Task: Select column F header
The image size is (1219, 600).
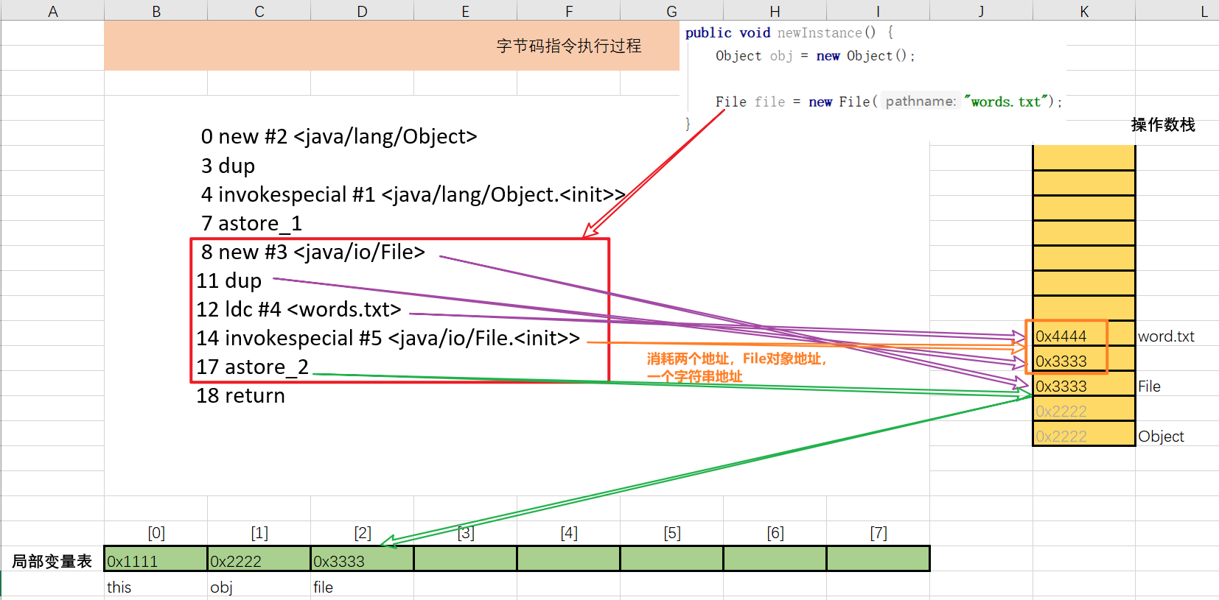Action: tap(568, 10)
